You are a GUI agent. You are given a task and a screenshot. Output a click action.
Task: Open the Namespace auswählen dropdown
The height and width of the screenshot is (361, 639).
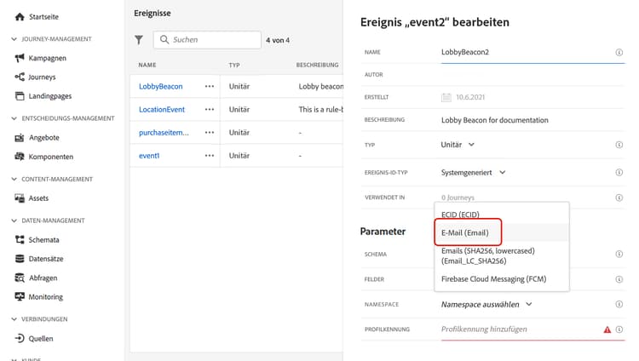tap(486, 304)
